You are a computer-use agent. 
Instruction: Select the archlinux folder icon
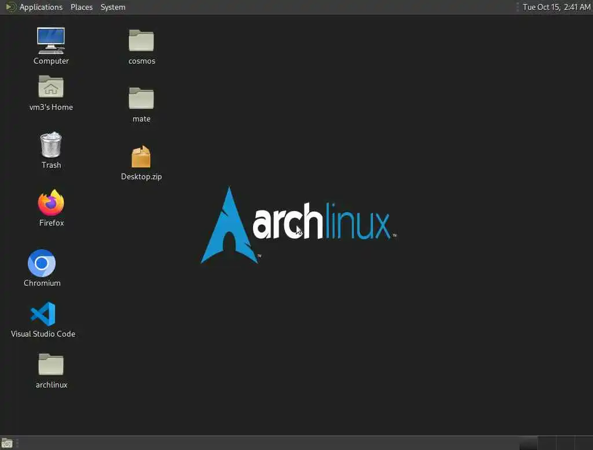pyautogui.click(x=51, y=364)
